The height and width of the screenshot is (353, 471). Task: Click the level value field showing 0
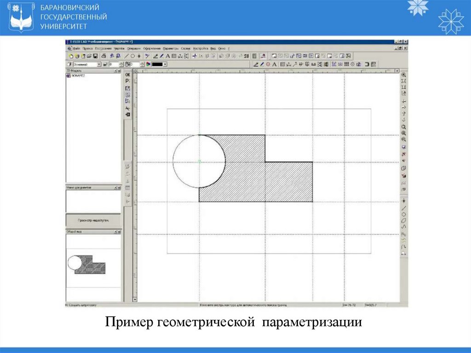(114, 64)
